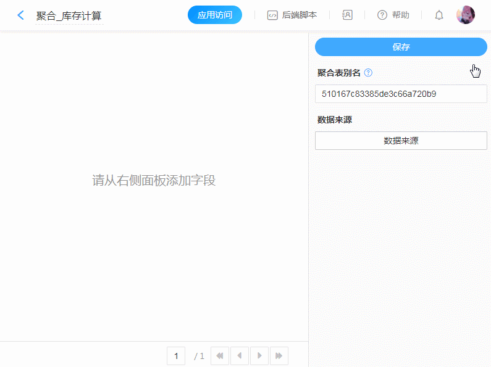Click the 聚合_库存计算 title
The height and width of the screenshot is (367, 491).
[69, 15]
